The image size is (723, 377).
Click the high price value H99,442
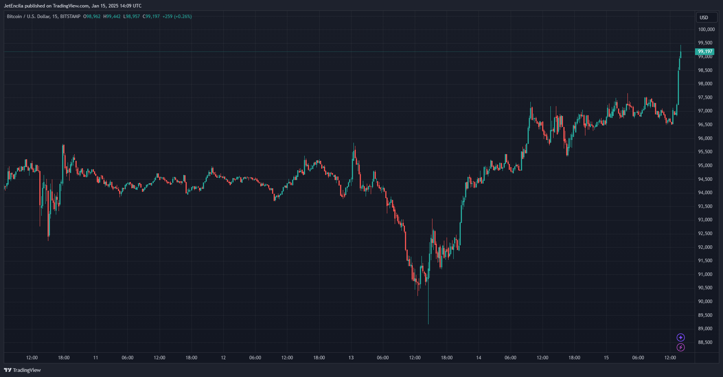coord(112,17)
